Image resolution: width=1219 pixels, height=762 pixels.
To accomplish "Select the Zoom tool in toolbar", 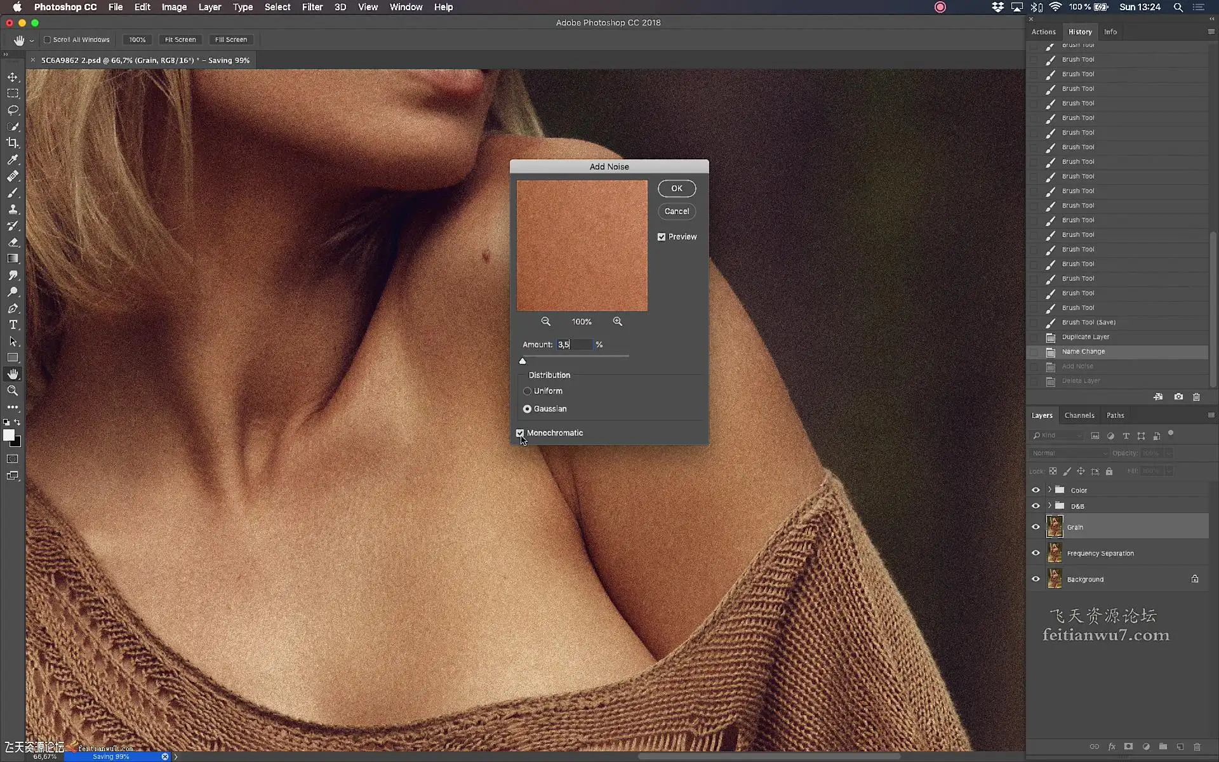I will pos(13,391).
